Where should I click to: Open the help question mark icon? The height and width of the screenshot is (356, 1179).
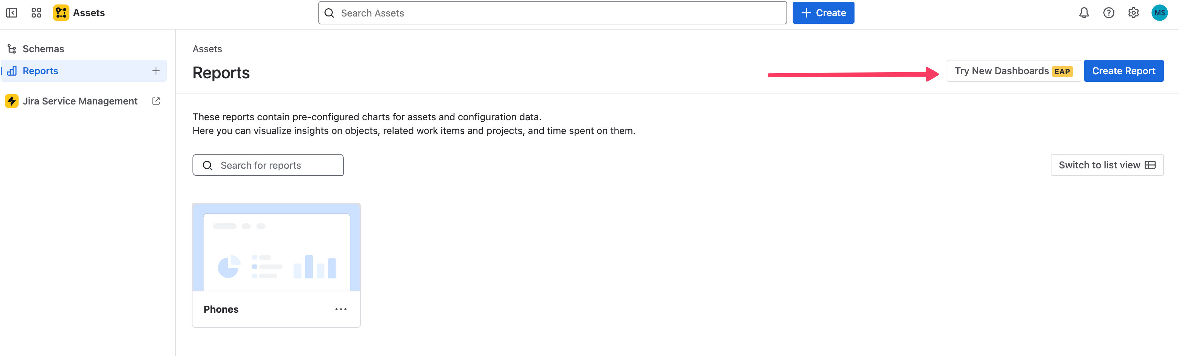[1109, 13]
